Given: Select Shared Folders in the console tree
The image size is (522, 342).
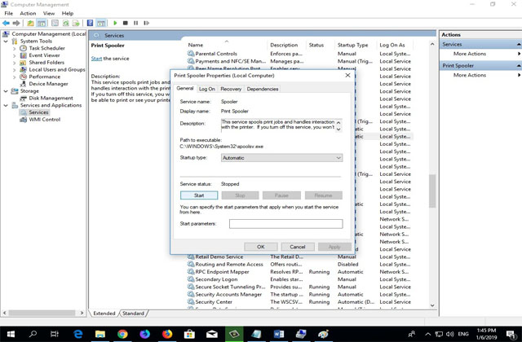Looking at the screenshot, I should (46, 63).
